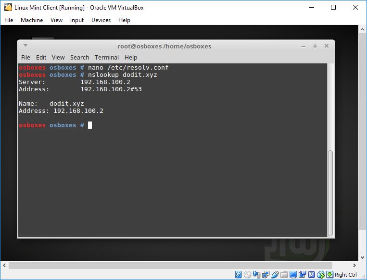Click the scroll up arrow of VirtualBox

[x=362, y=29]
